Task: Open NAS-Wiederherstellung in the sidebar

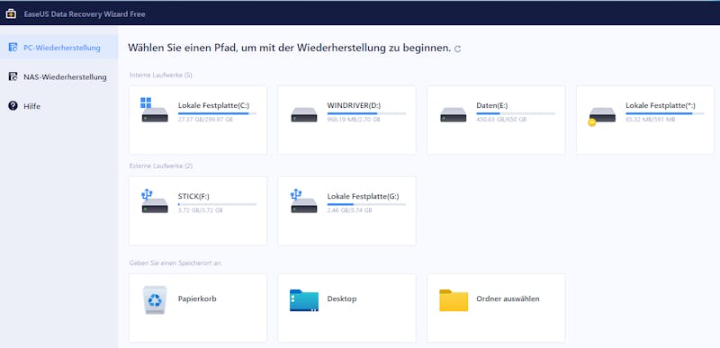Action: tap(58, 77)
